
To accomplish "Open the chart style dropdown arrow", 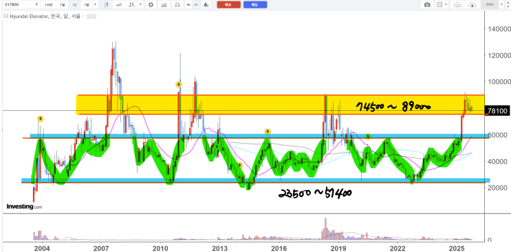I will point(140,5).
